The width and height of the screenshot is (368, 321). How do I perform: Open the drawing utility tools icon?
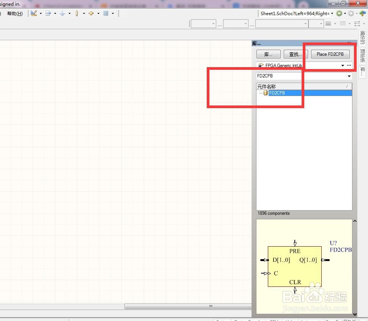tap(34, 13)
